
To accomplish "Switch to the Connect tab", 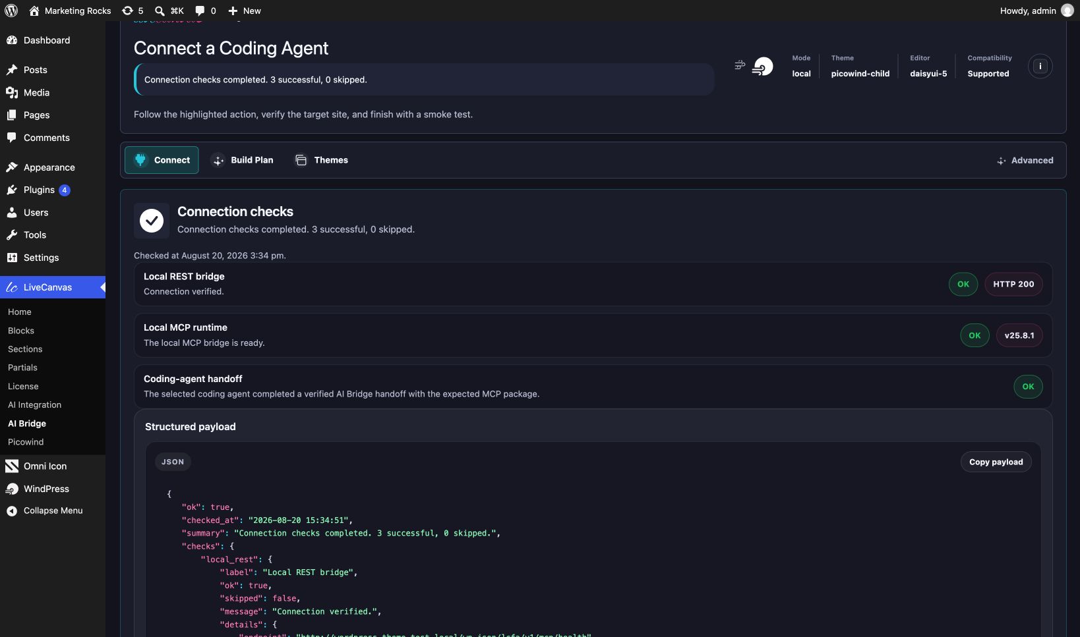I will click(x=162, y=160).
